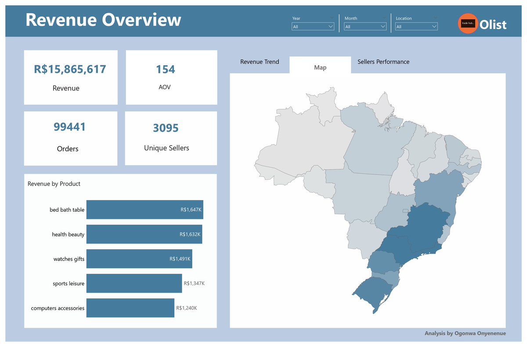Image resolution: width=527 pixels, height=347 pixels.
Task: Click the watches gifts revenue bar
Action: tap(140, 258)
